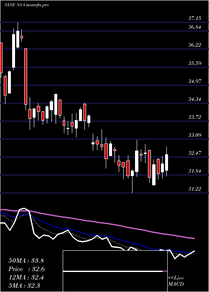Screen dimensions: 209x292
Task: Click the 36.22 price level label
Action: [x=195, y=45]
